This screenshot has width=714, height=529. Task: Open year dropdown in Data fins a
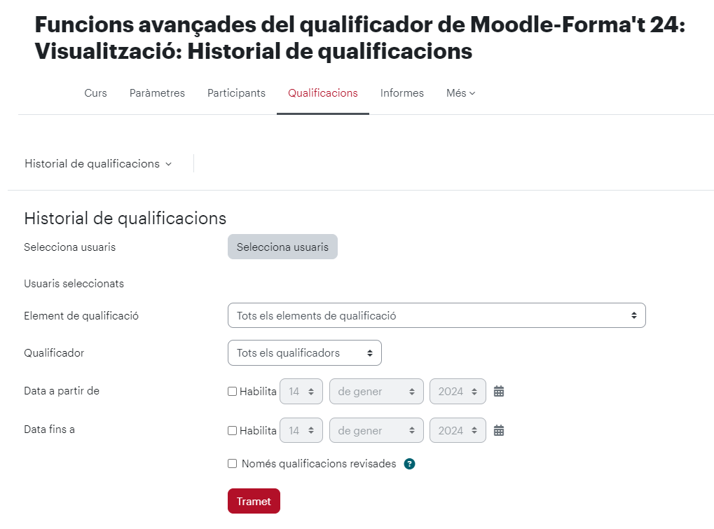(458, 430)
